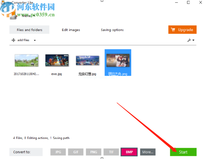Click the highlighted 明日方舟.png thumbnail
The image size is (204, 159).
[118, 60]
